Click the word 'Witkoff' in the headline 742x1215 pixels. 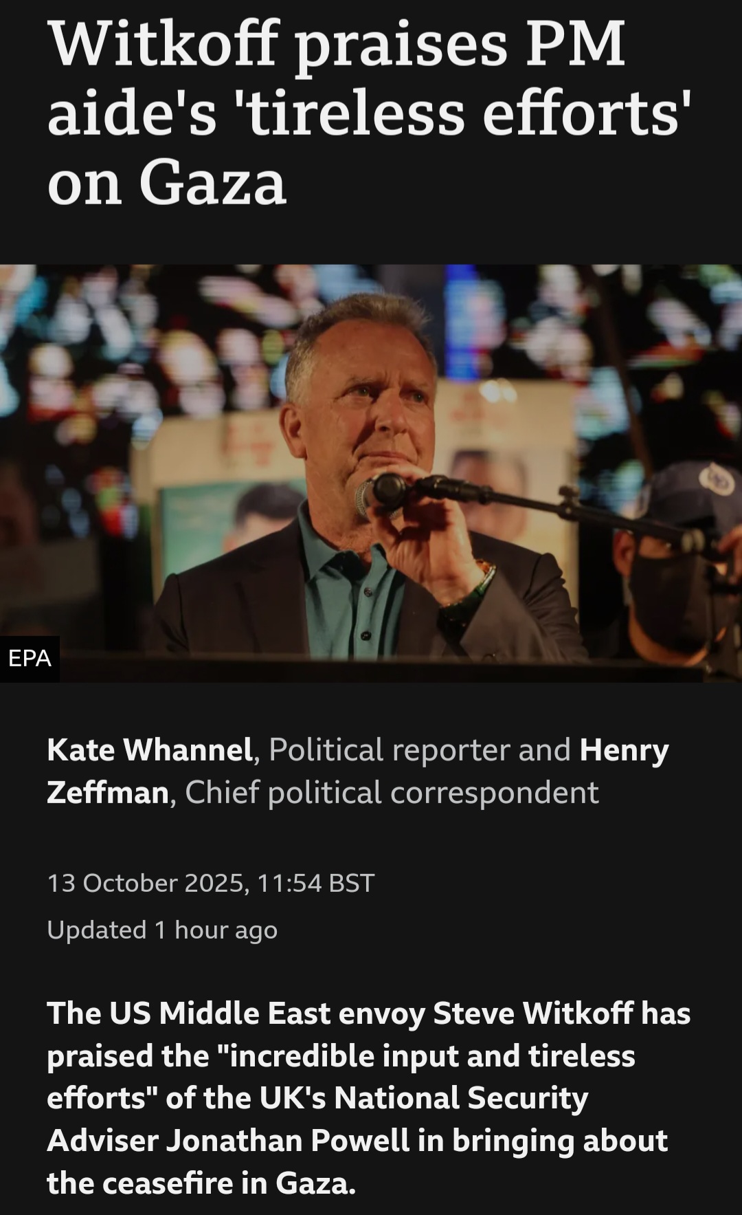click(164, 44)
